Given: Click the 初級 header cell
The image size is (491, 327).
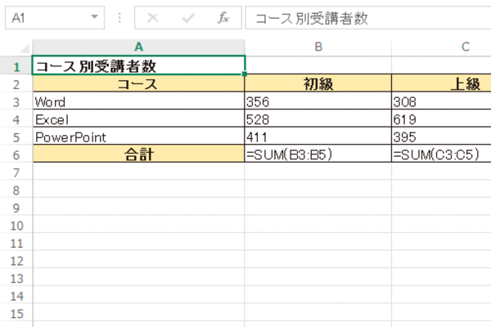Looking at the screenshot, I should click(x=318, y=84).
